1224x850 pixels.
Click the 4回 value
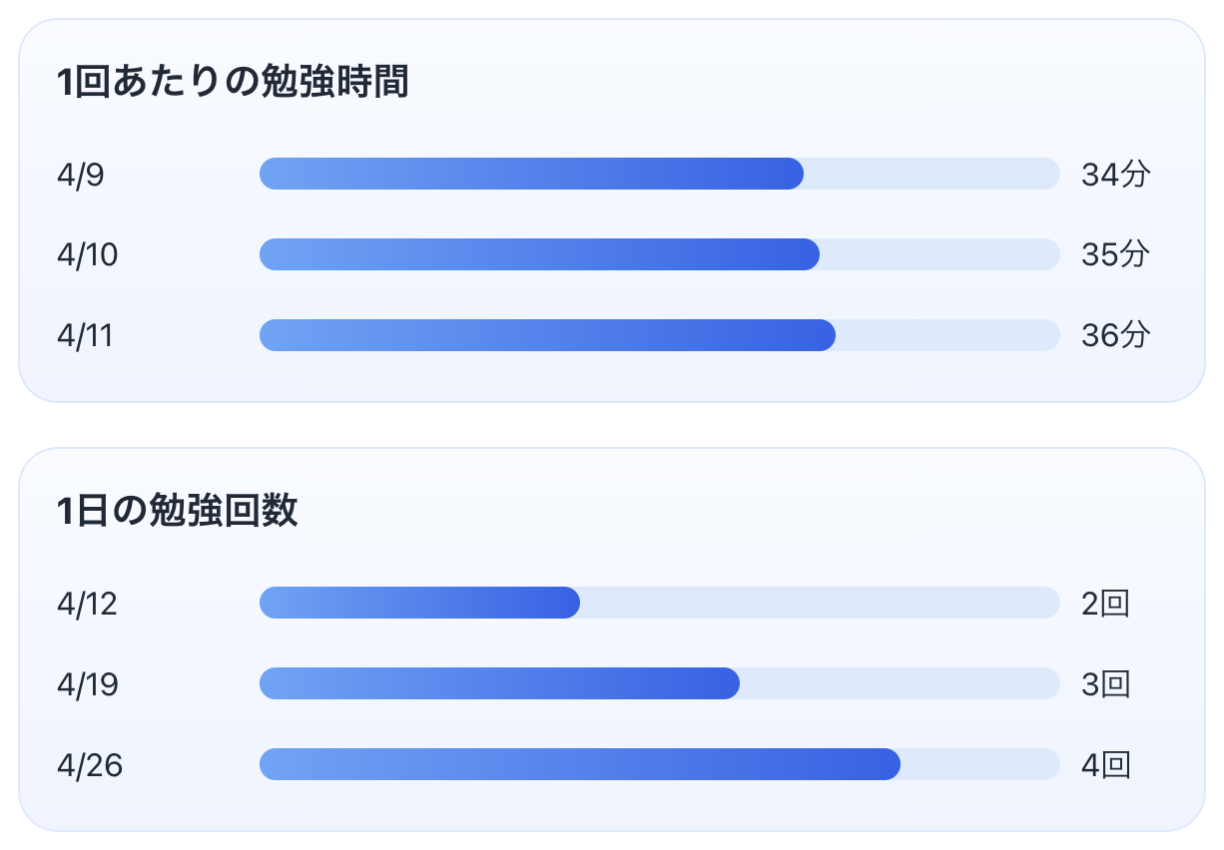(1105, 765)
